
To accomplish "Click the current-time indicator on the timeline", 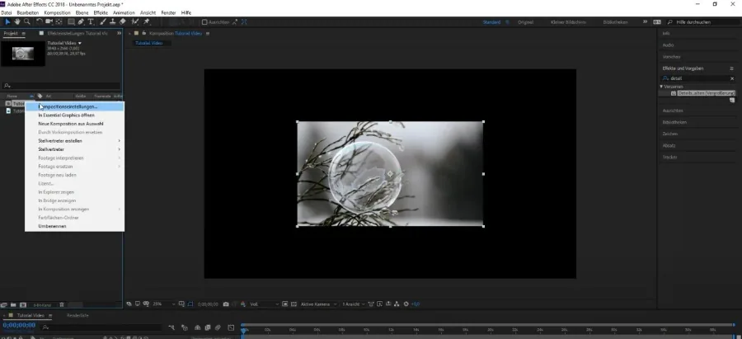I will click(x=244, y=327).
